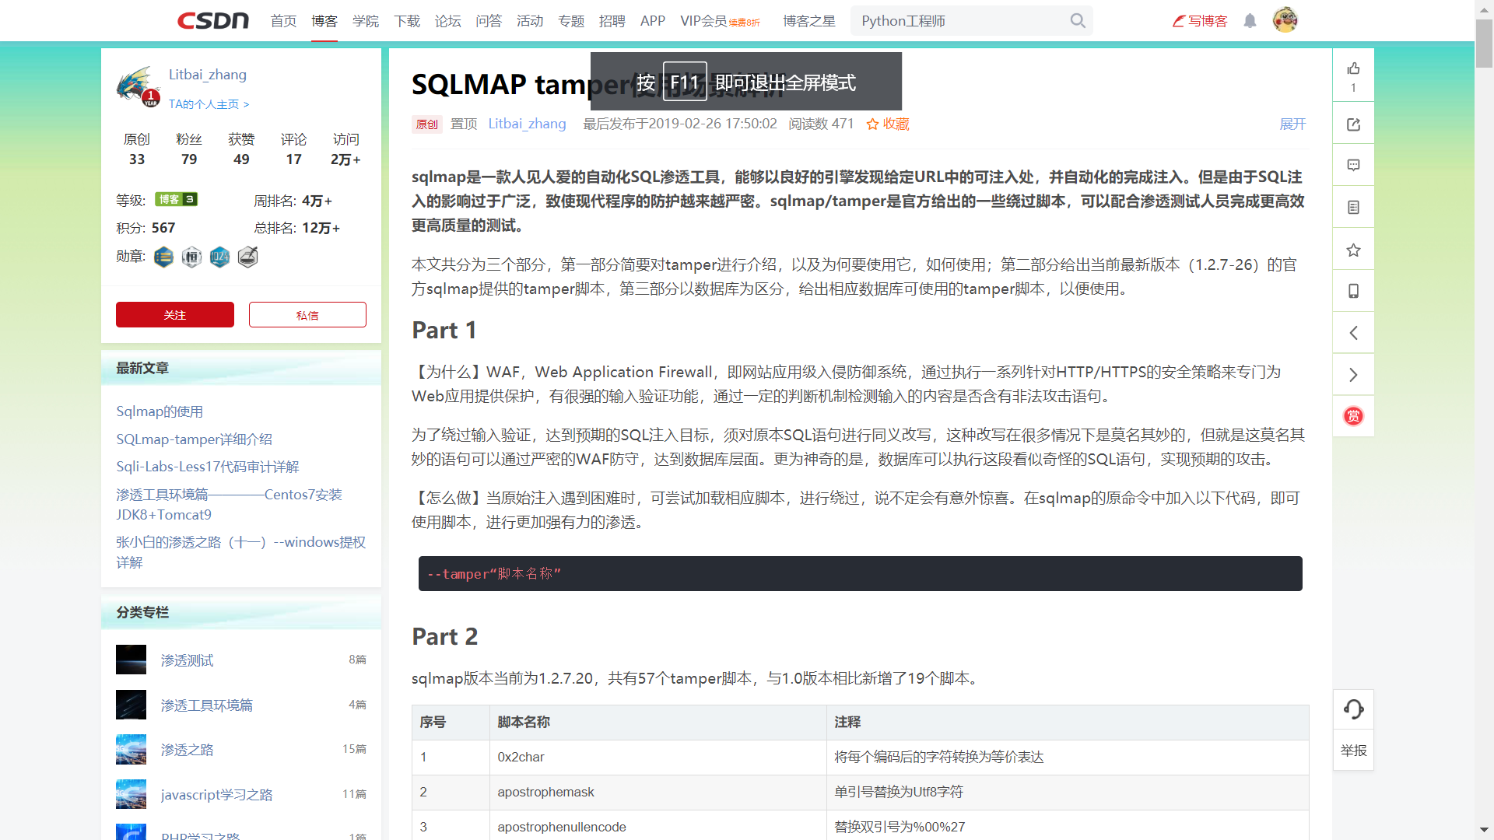The height and width of the screenshot is (840, 1494).
Task: Open comments via the comment bubble icon
Action: click(x=1353, y=165)
